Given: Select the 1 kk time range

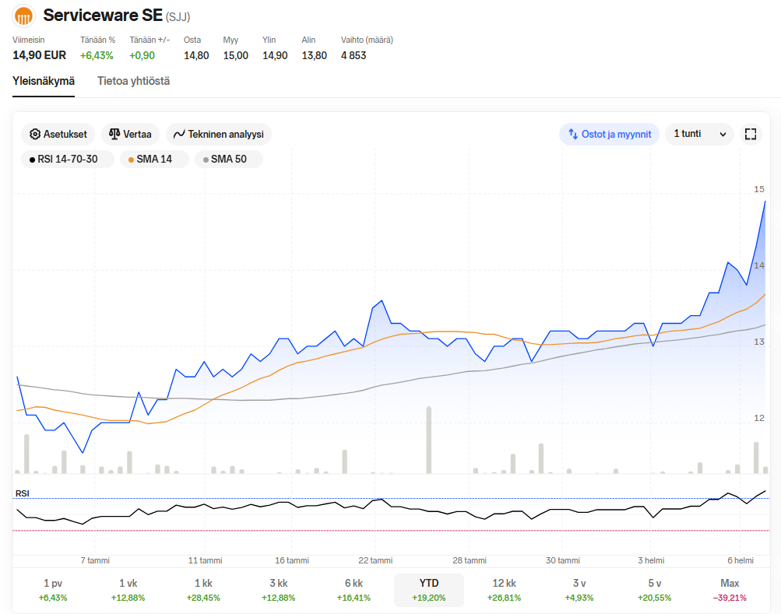Looking at the screenshot, I should pos(203,590).
